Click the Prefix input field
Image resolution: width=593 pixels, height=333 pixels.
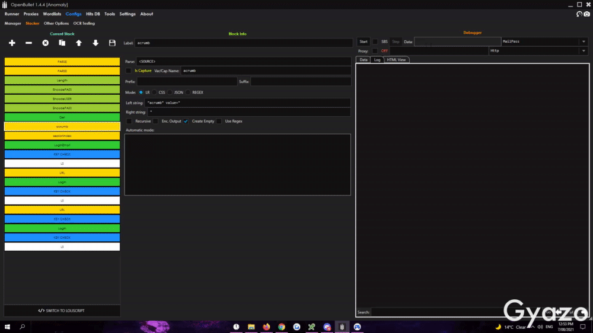187,82
